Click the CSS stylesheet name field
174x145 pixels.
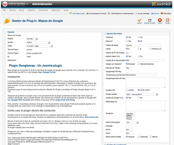click(x=147, y=60)
